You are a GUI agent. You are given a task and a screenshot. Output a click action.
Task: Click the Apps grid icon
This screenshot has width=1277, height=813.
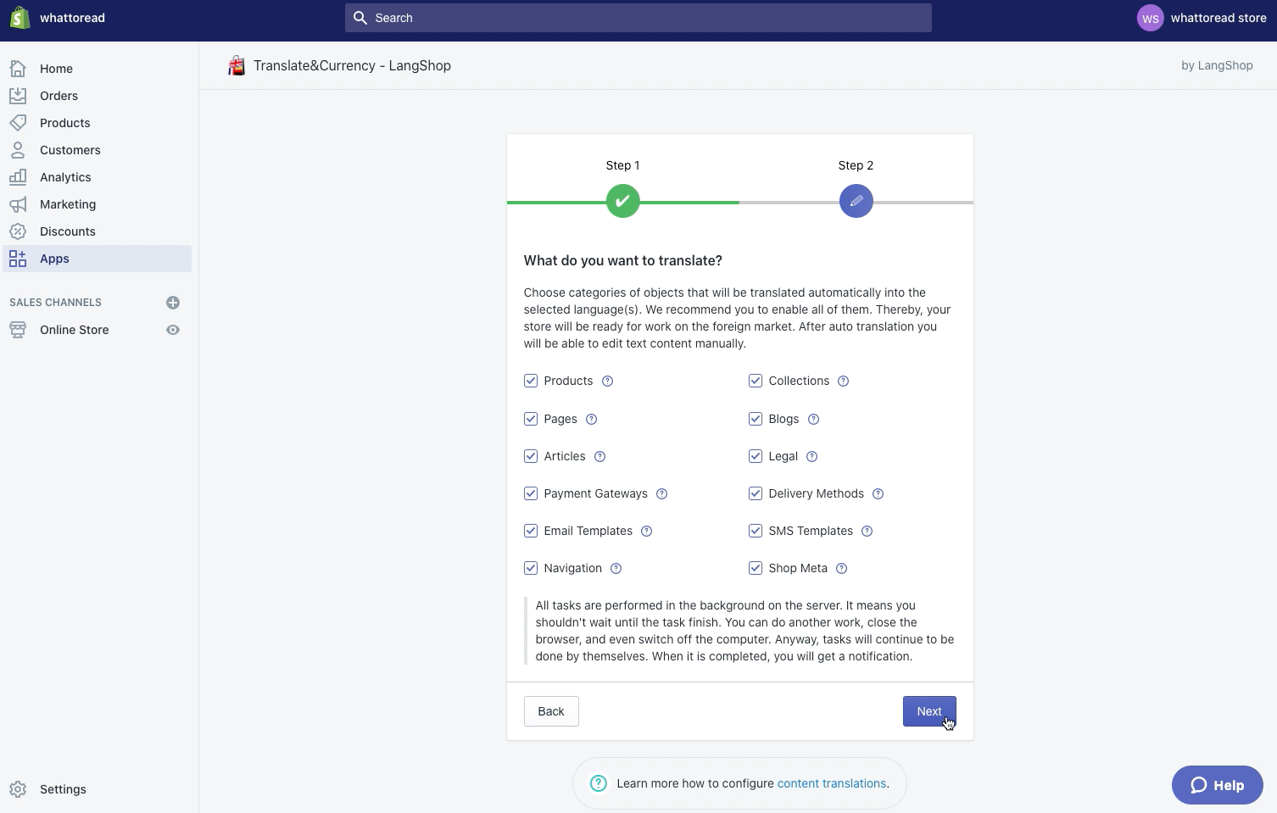[x=18, y=259]
